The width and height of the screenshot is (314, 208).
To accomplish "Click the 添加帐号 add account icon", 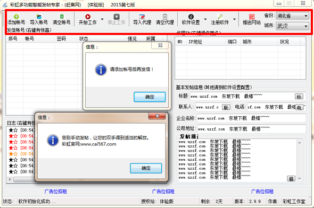I will coord(16,16).
